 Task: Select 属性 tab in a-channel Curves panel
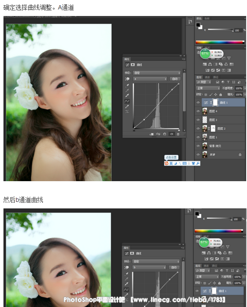tap(127, 59)
